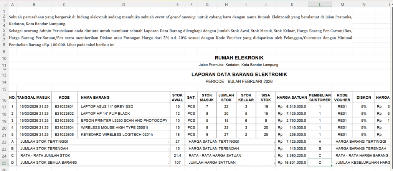Select row 25 header

coord(3,163)
